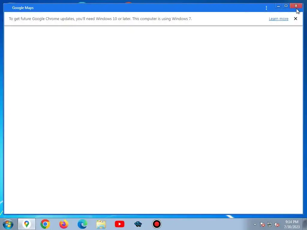Screen dimensions: 307x230
Task: Close the Google Maps window
Action: 296,6
